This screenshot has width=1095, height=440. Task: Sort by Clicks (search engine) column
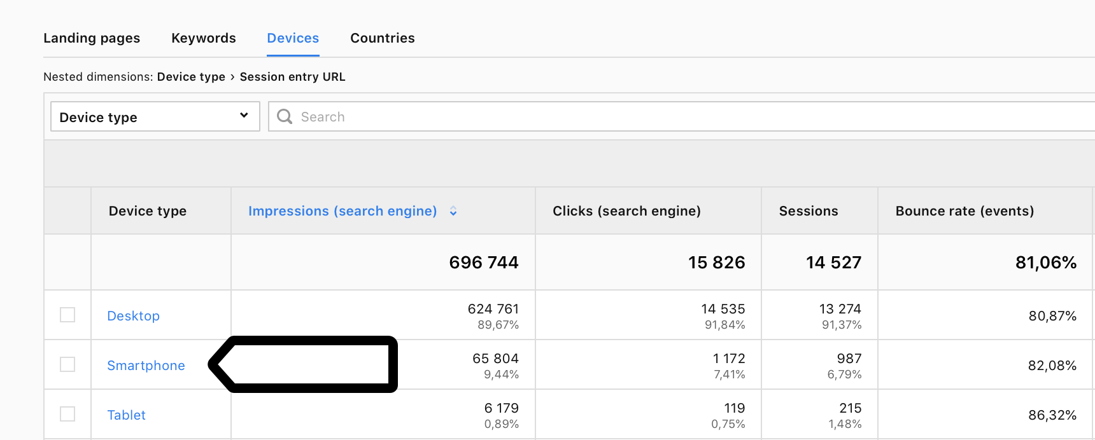(x=626, y=211)
